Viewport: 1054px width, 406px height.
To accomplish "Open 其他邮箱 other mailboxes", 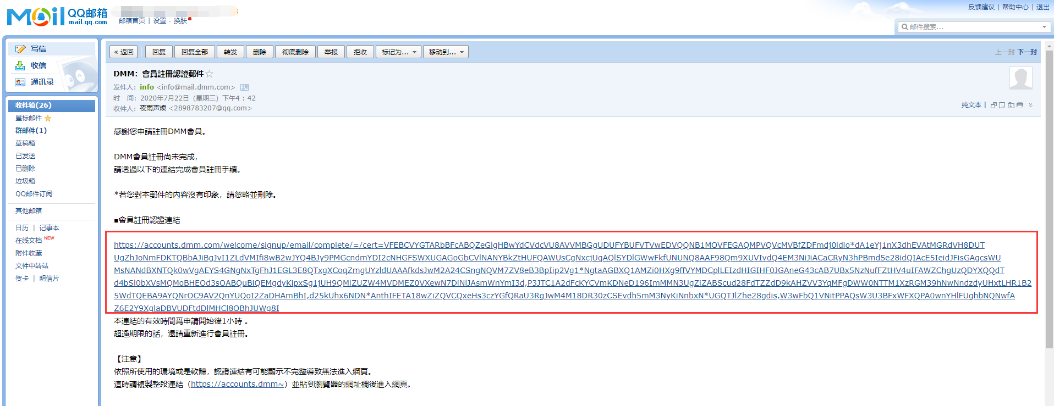I will click(29, 211).
